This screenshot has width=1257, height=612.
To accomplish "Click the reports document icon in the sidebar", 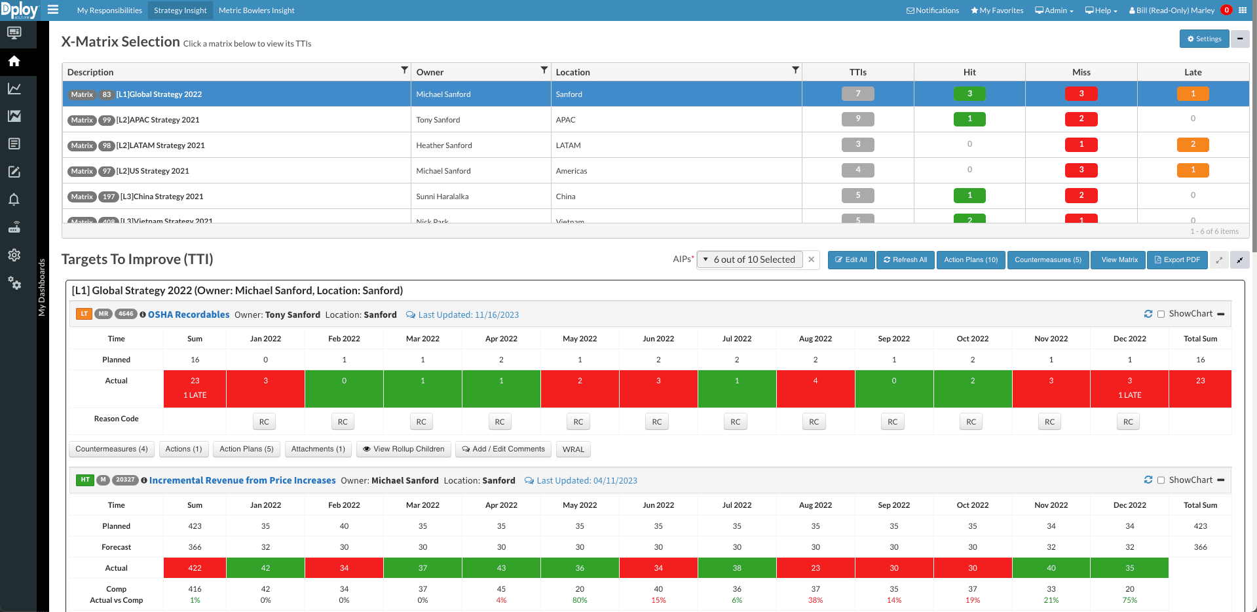I will point(14,143).
